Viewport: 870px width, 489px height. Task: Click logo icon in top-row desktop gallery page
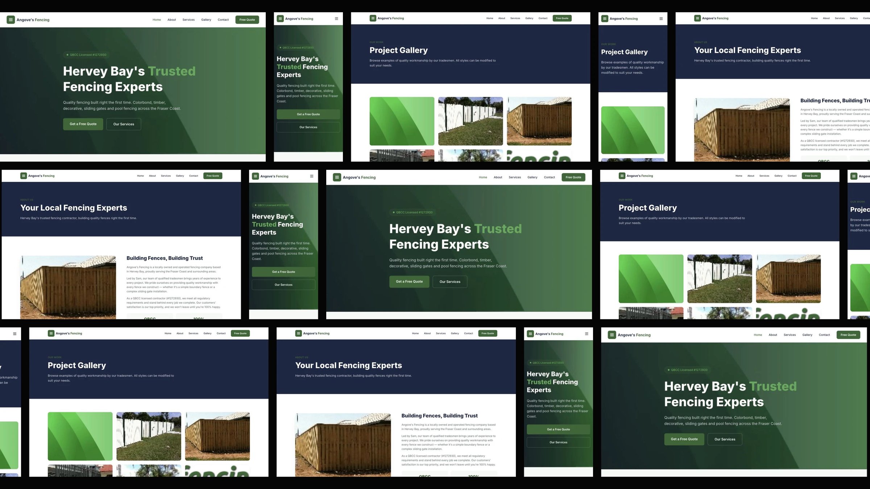pos(373,18)
